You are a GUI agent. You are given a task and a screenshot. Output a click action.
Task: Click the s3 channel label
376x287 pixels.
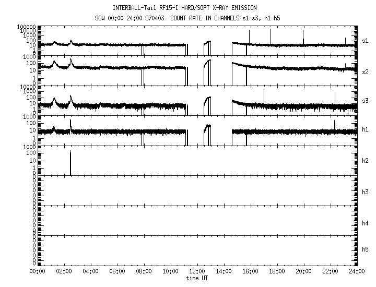(x=366, y=100)
